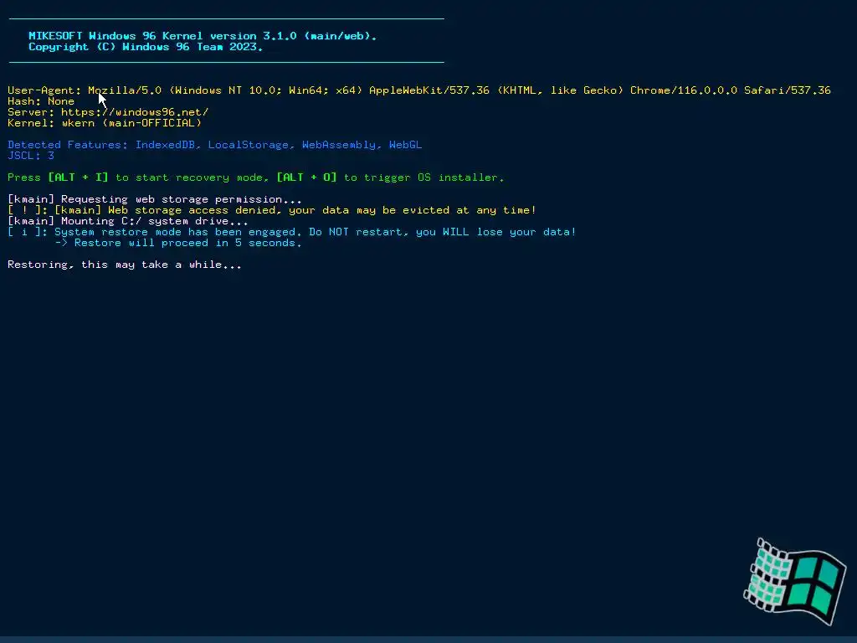This screenshot has width=857, height=643.
Task: Click '[kmain] Mounting C:/ system drive...' line
Action: (128, 221)
